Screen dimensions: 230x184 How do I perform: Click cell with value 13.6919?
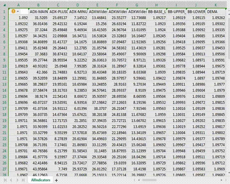pyautogui.click(x=137, y=126)
